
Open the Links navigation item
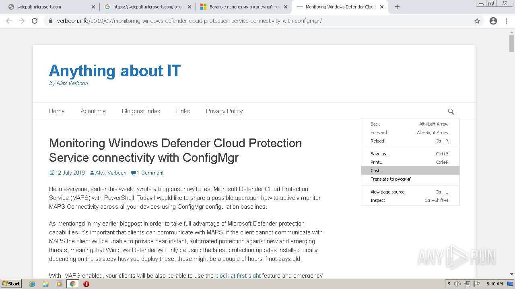tap(183, 111)
